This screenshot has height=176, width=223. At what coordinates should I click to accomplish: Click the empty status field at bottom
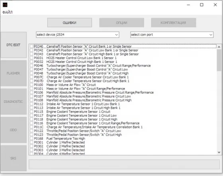tap(124, 164)
